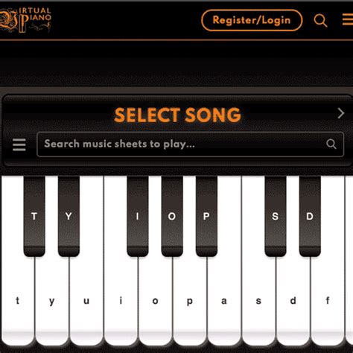Open the song list menu icon

point(19,144)
